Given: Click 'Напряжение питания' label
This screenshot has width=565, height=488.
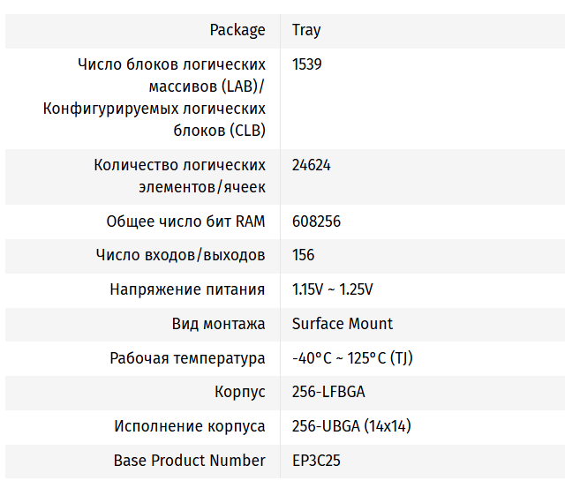Looking at the screenshot, I should click(x=187, y=289).
